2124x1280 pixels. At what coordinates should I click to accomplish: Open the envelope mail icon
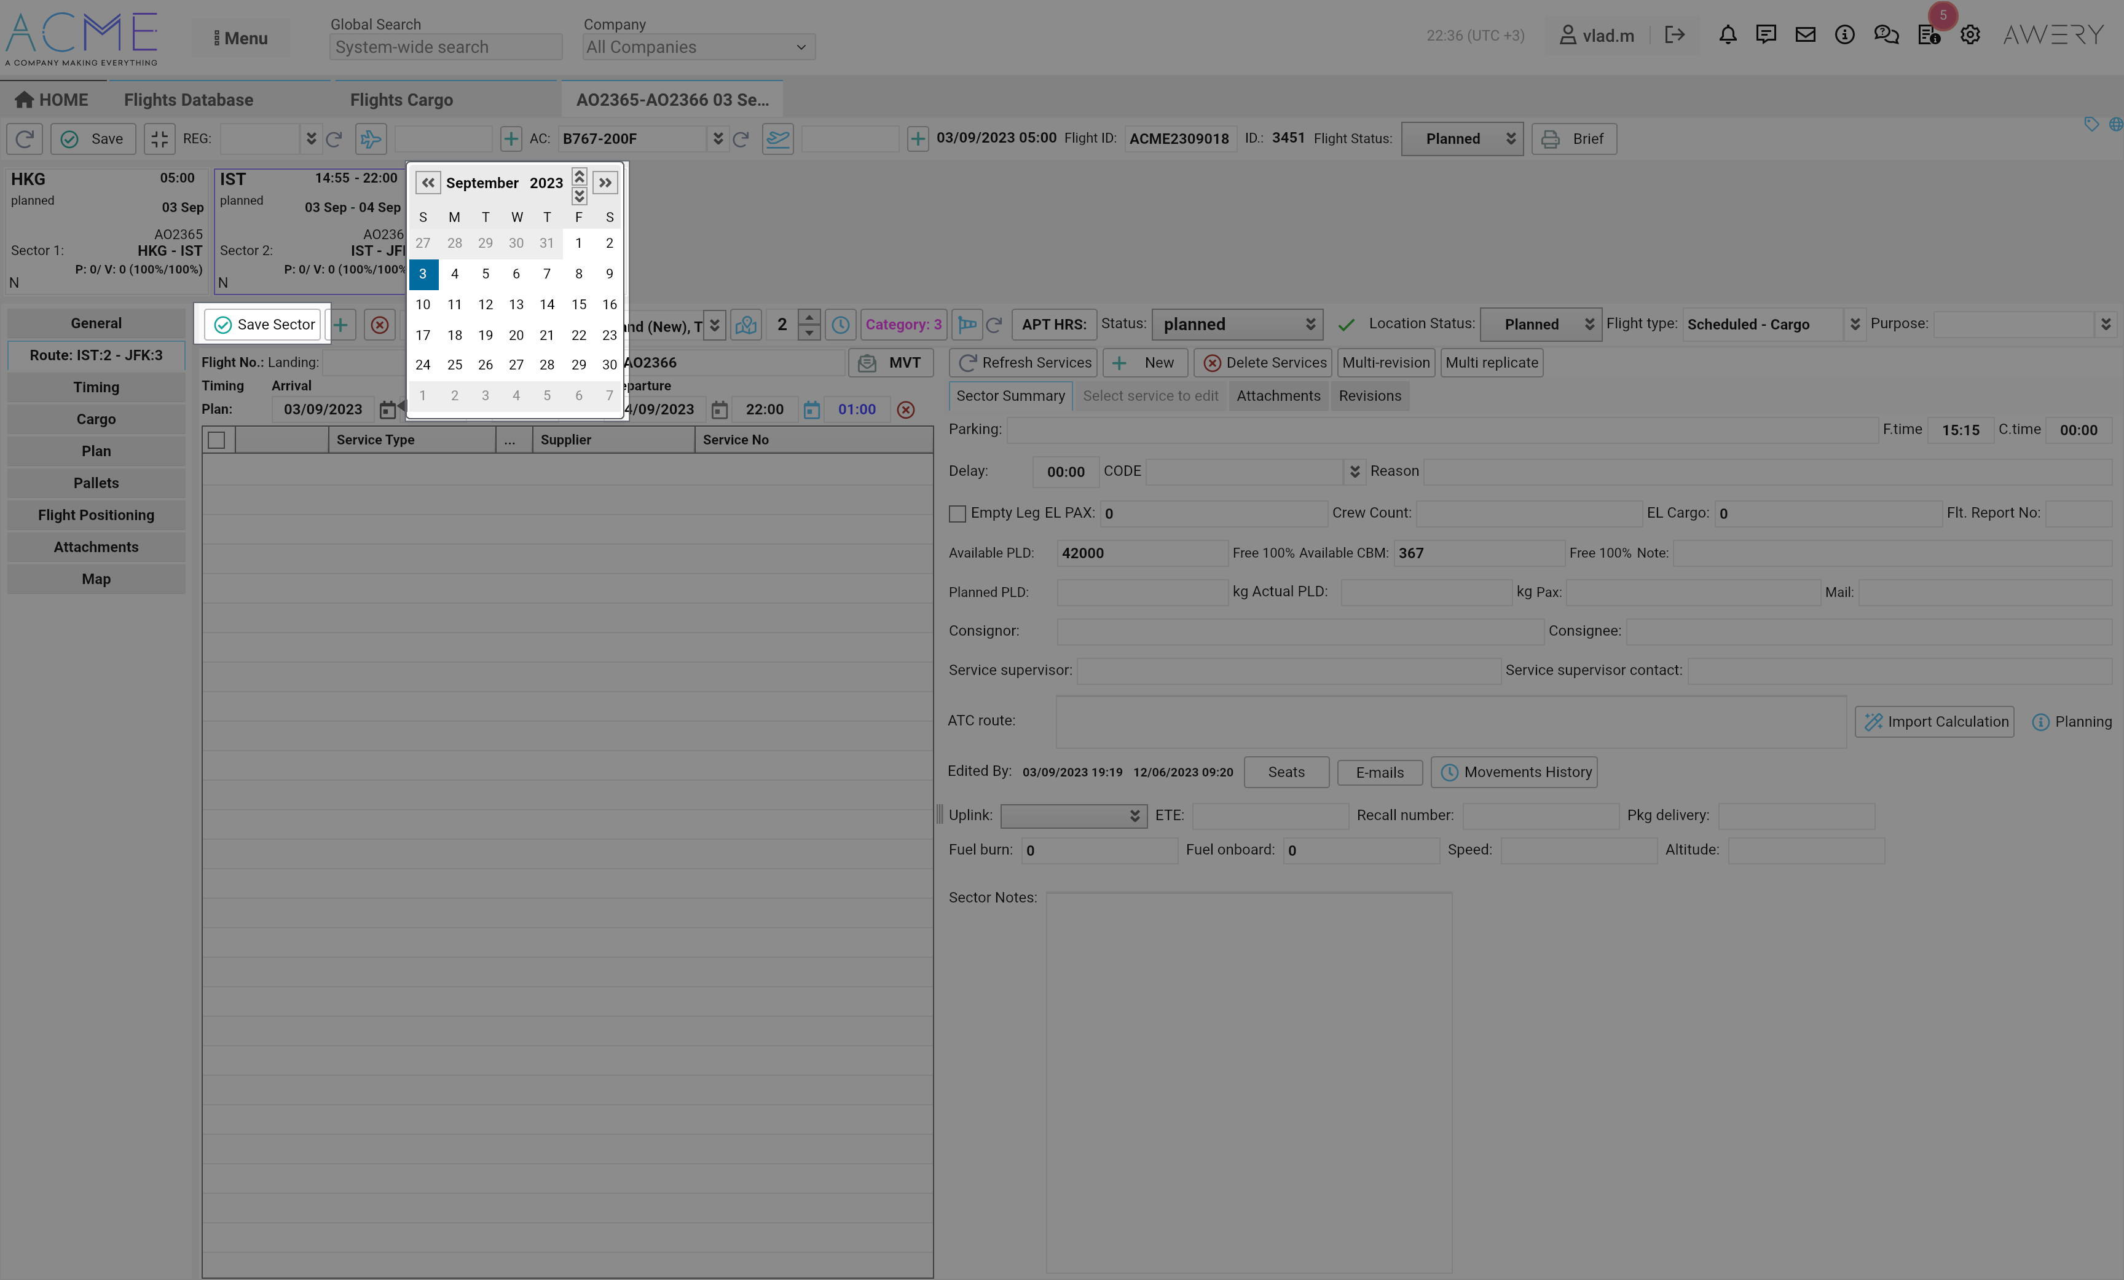click(1805, 36)
